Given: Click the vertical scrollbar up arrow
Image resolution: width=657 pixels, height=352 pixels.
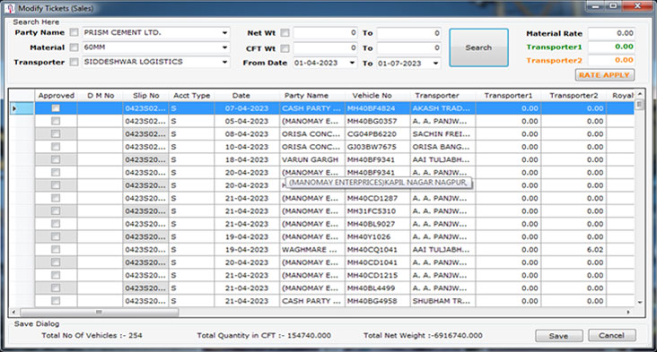Looking at the screenshot, I should [640, 94].
